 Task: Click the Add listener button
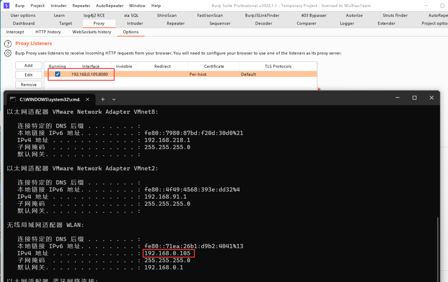[x=29, y=66]
